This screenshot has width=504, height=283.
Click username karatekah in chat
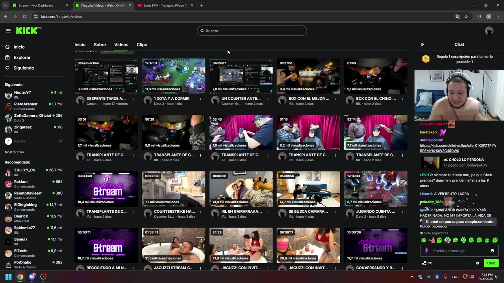tap(429, 132)
